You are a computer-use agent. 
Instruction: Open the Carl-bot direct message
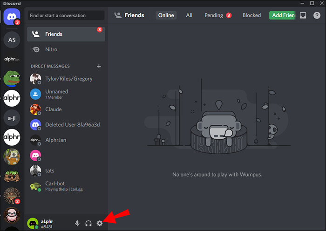(66, 186)
